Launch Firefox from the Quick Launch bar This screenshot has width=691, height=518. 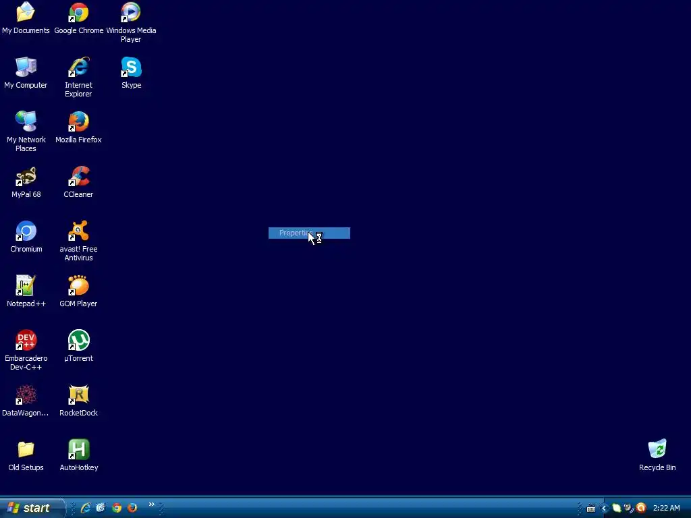click(x=132, y=508)
